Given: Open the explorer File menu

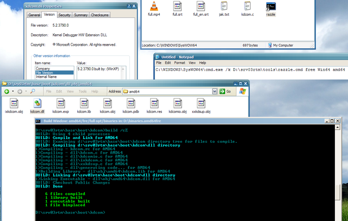Looking at the screenshot, I should tap(48, 91).
